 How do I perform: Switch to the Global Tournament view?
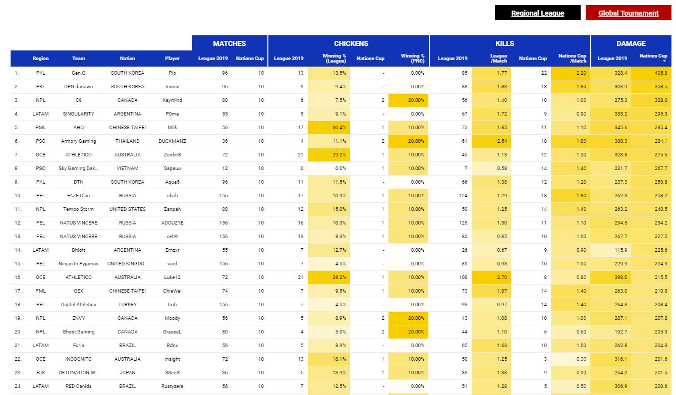(x=628, y=13)
